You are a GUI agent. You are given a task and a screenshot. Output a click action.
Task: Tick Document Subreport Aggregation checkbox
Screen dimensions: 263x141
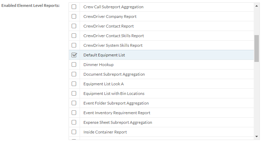coord(74,74)
